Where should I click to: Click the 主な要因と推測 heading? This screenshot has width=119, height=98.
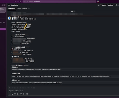[16, 74]
